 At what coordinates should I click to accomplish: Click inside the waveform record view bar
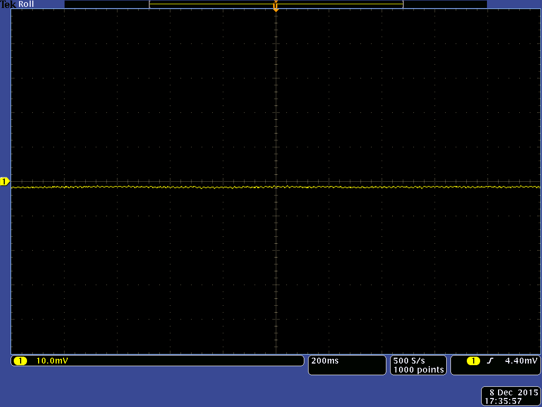212,4
